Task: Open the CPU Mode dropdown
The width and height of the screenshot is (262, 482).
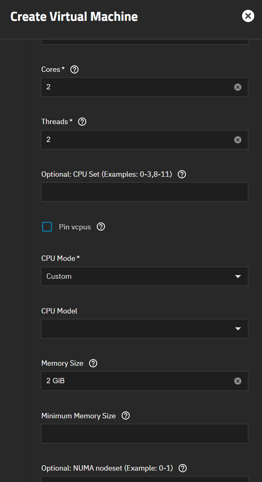Action: [144, 276]
